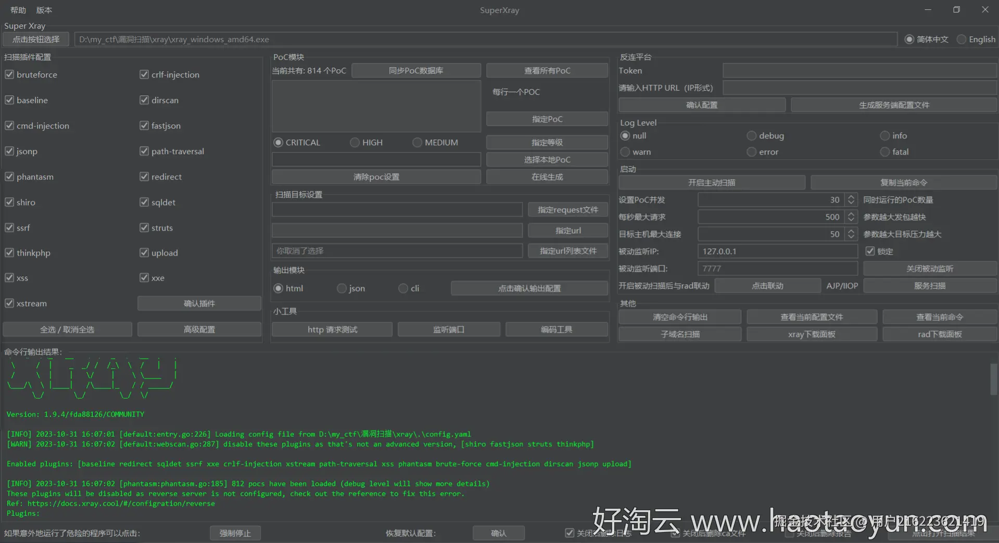Focus the Token input field
999x543 pixels.
[x=859, y=71]
